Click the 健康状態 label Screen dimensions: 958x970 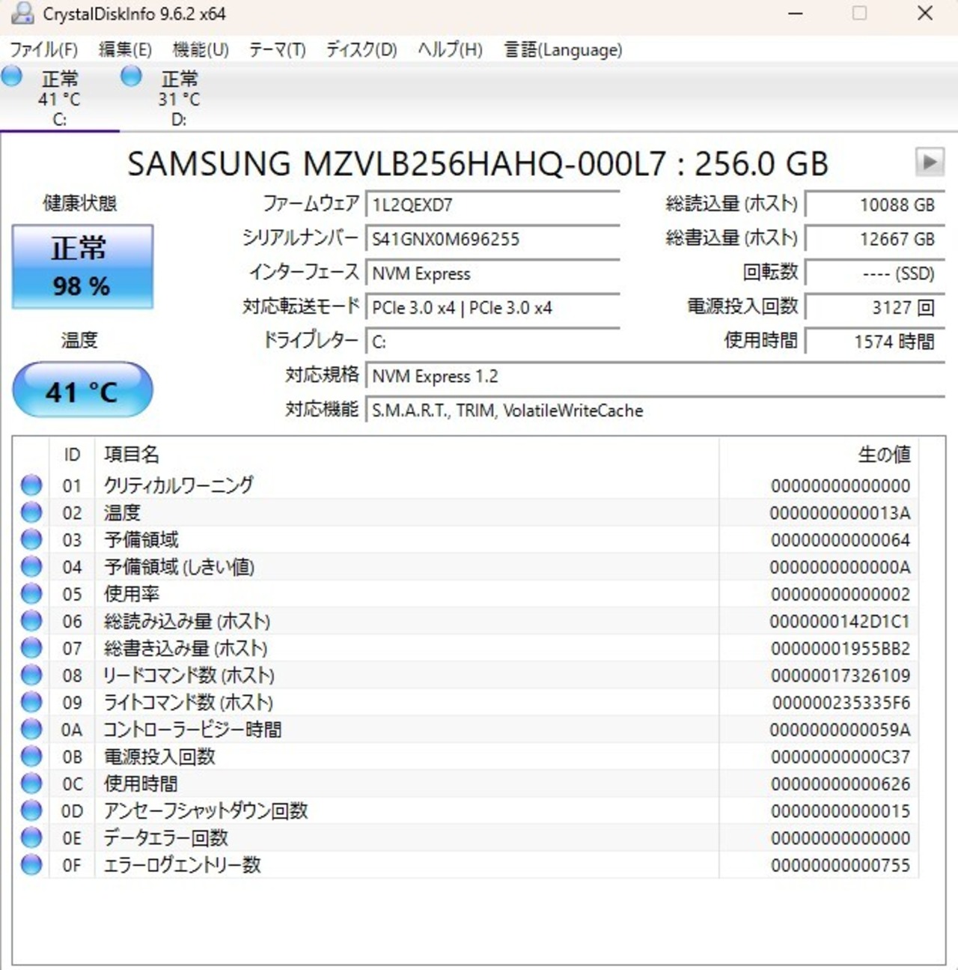coord(80,203)
